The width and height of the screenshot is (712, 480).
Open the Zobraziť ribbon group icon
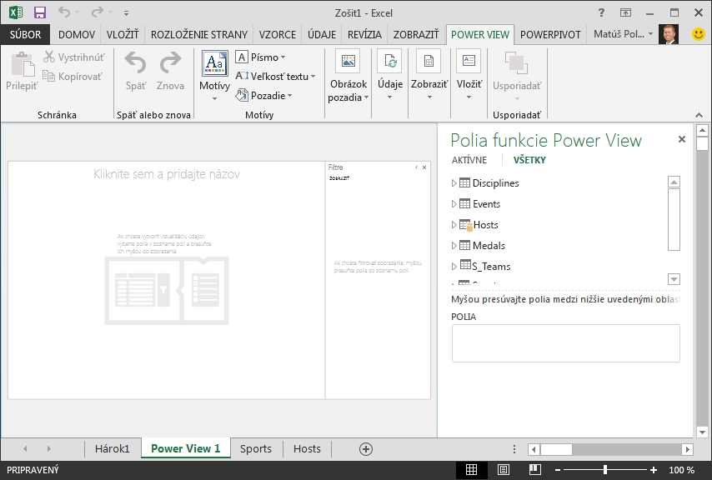click(429, 61)
